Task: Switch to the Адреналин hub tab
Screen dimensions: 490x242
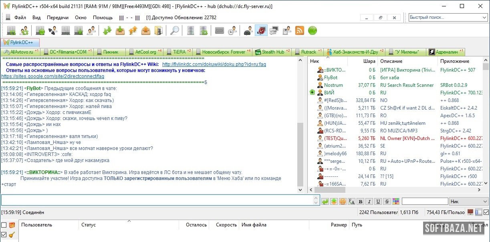Action: coord(446,52)
